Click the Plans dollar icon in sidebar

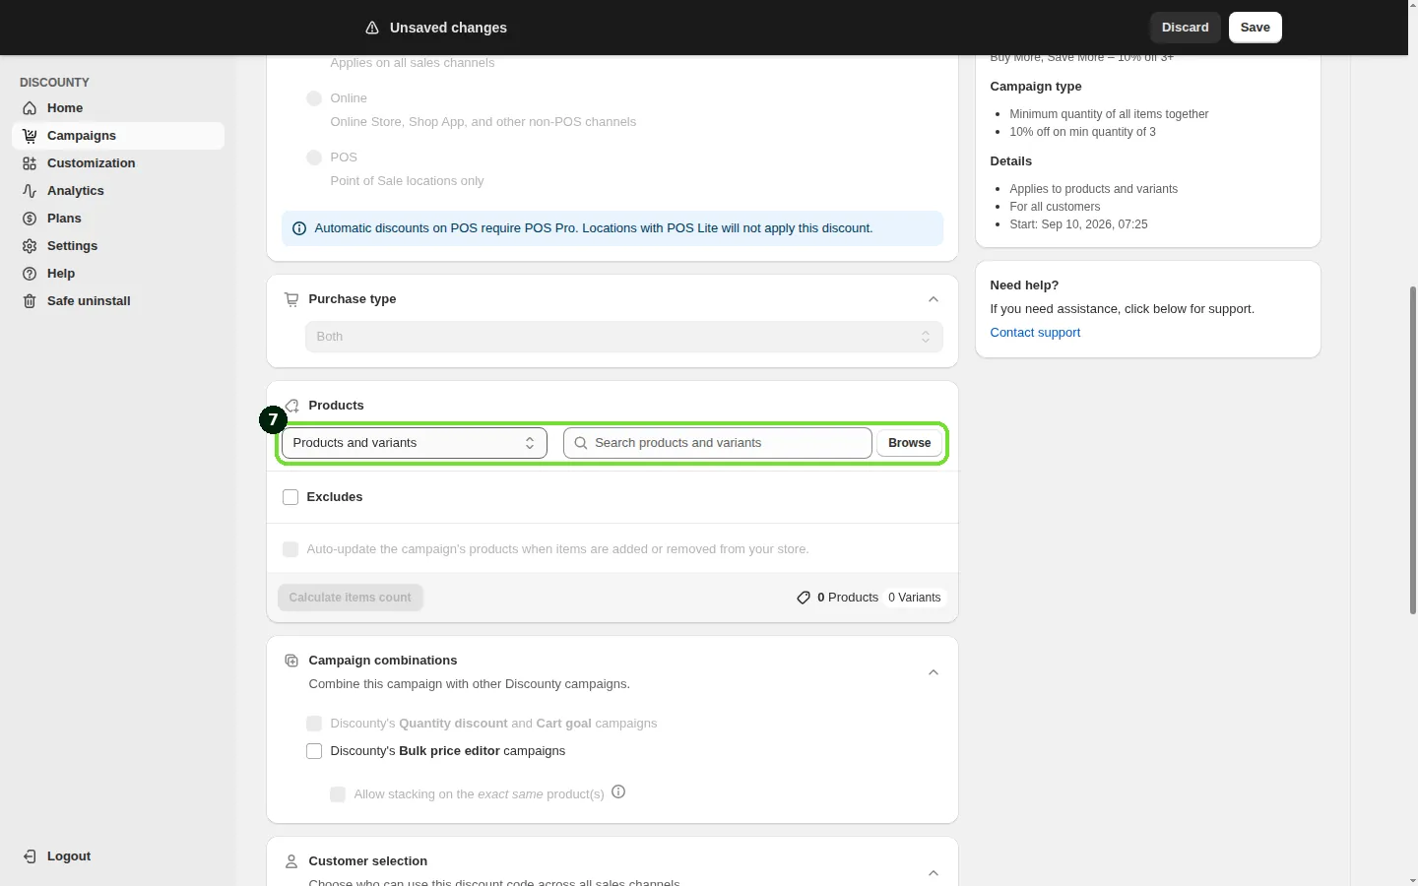coord(30,219)
